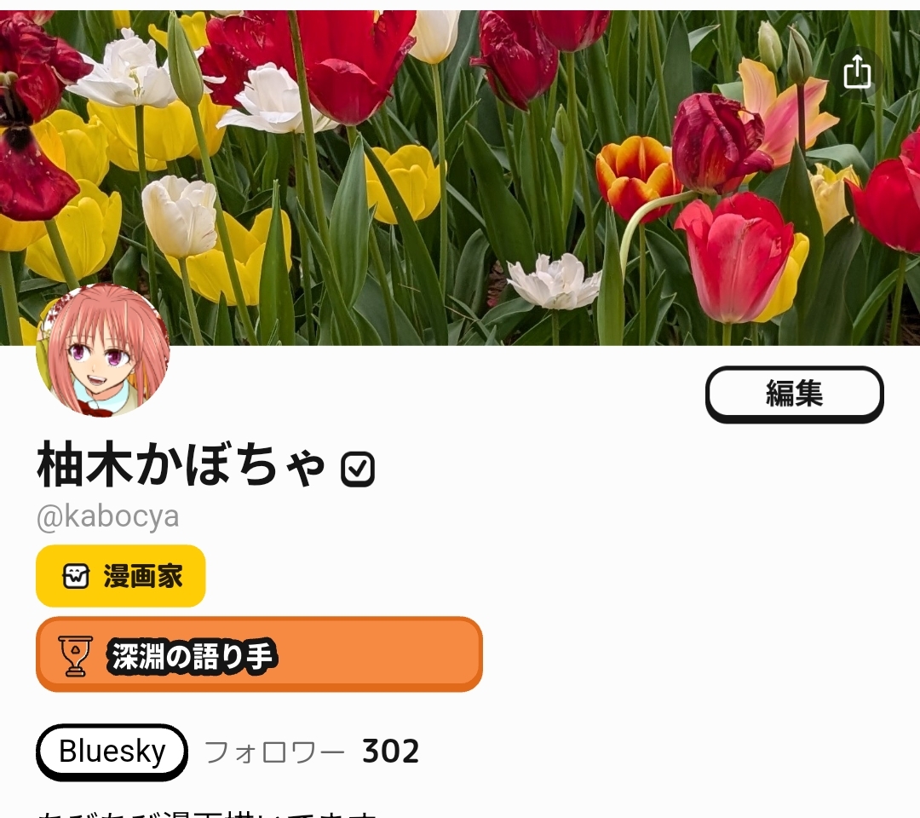Click the 編集 edit profile button

pos(795,394)
